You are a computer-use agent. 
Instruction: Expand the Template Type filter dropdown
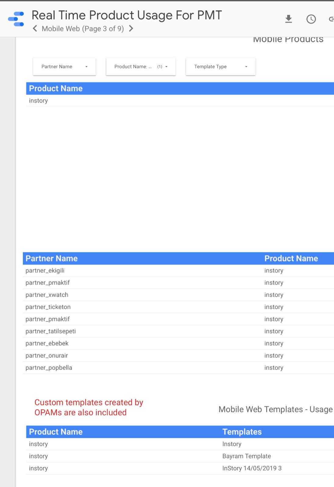point(220,67)
